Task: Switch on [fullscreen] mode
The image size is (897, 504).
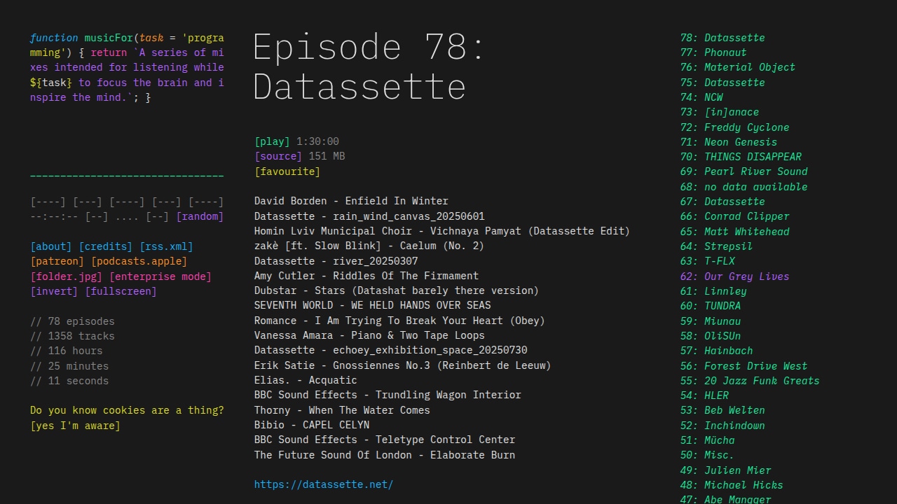Action: (x=121, y=291)
